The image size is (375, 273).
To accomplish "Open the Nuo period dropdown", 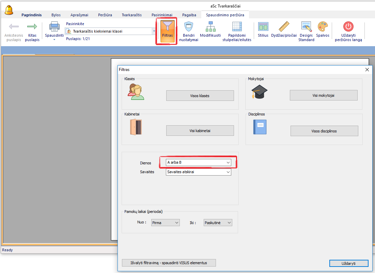I will click(x=176, y=223).
